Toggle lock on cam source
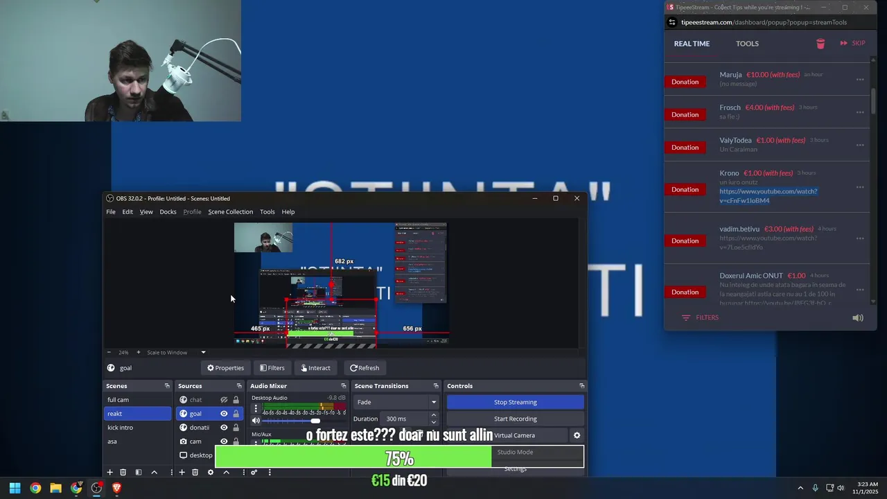 pos(236,441)
